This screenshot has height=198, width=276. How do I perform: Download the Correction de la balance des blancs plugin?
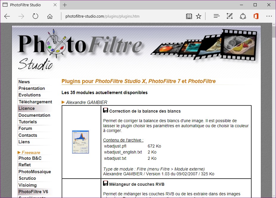(105, 110)
